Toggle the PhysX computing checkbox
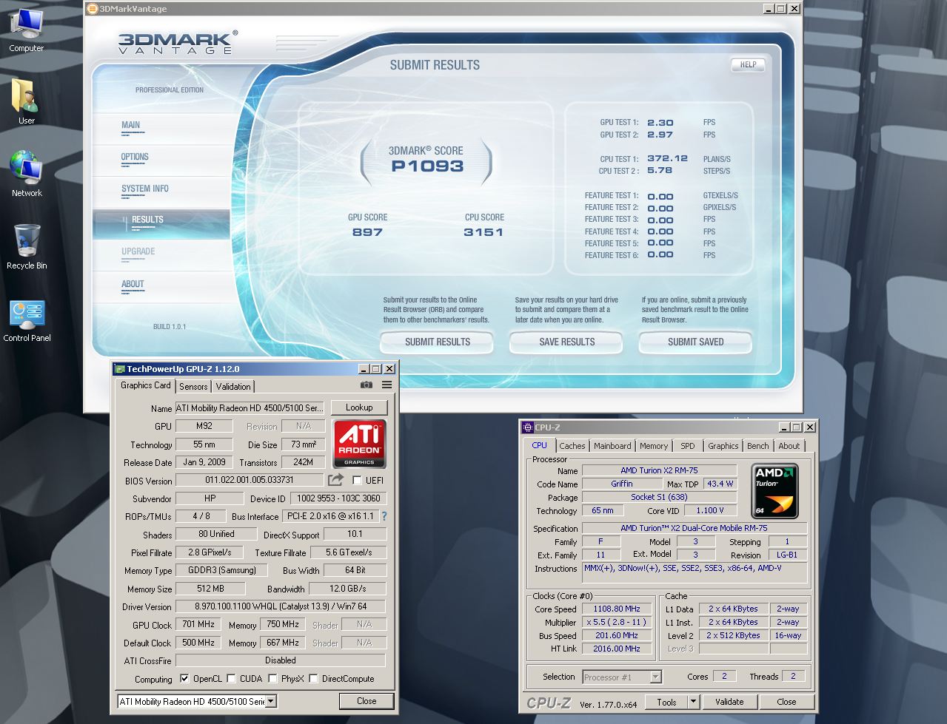Image resolution: width=947 pixels, height=724 pixels. [272, 679]
